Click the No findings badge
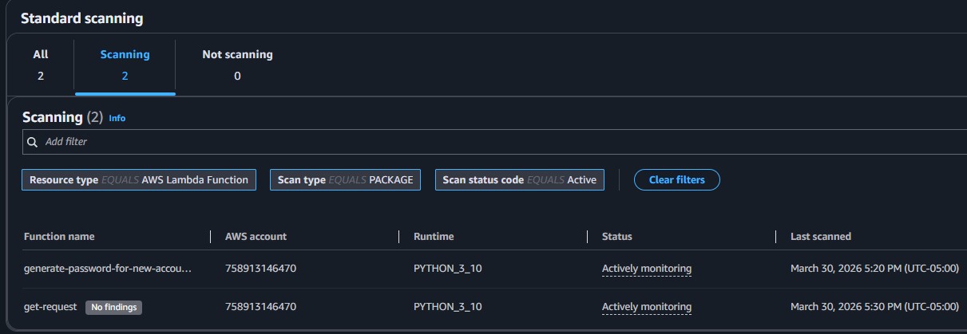 (x=113, y=307)
